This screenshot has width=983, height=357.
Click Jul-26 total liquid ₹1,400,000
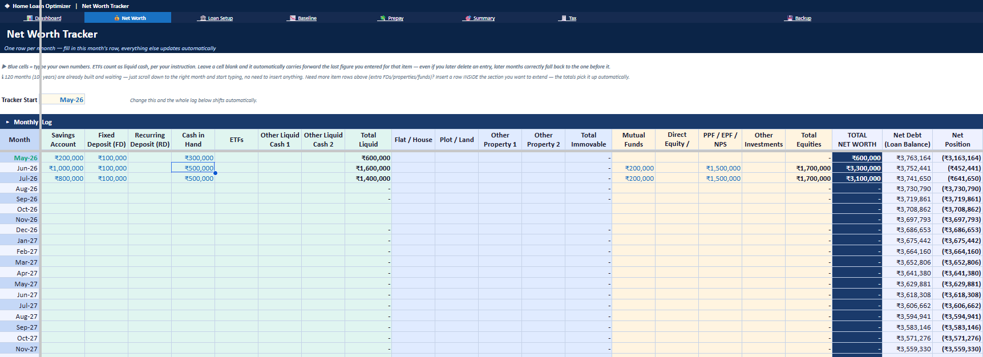(x=368, y=178)
